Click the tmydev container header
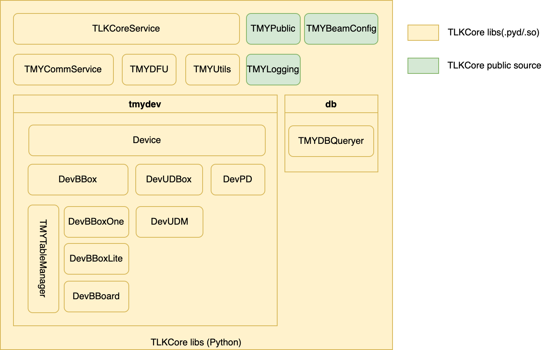The width and height of the screenshot is (549, 350). [145, 104]
